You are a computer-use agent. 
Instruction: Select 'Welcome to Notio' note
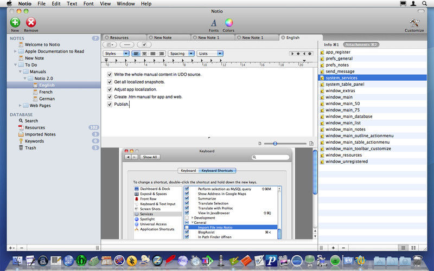click(x=42, y=44)
